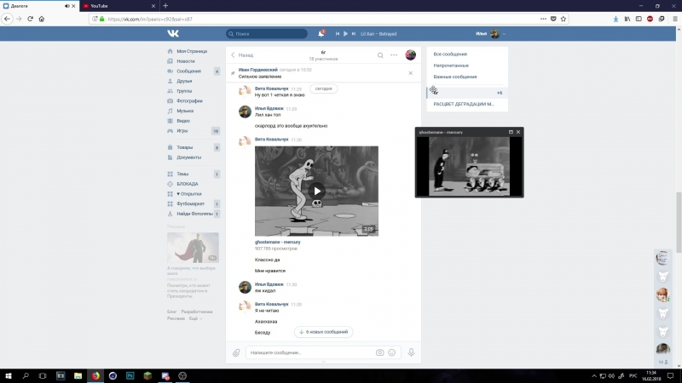The width and height of the screenshot is (682, 383).
Task: Play the Lil Xan track in header
Action: pos(345,33)
